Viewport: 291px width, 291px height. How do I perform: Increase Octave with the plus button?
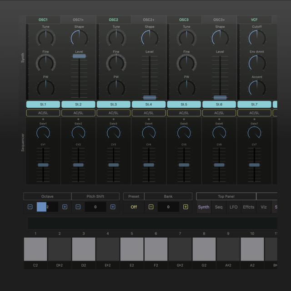click(x=65, y=207)
